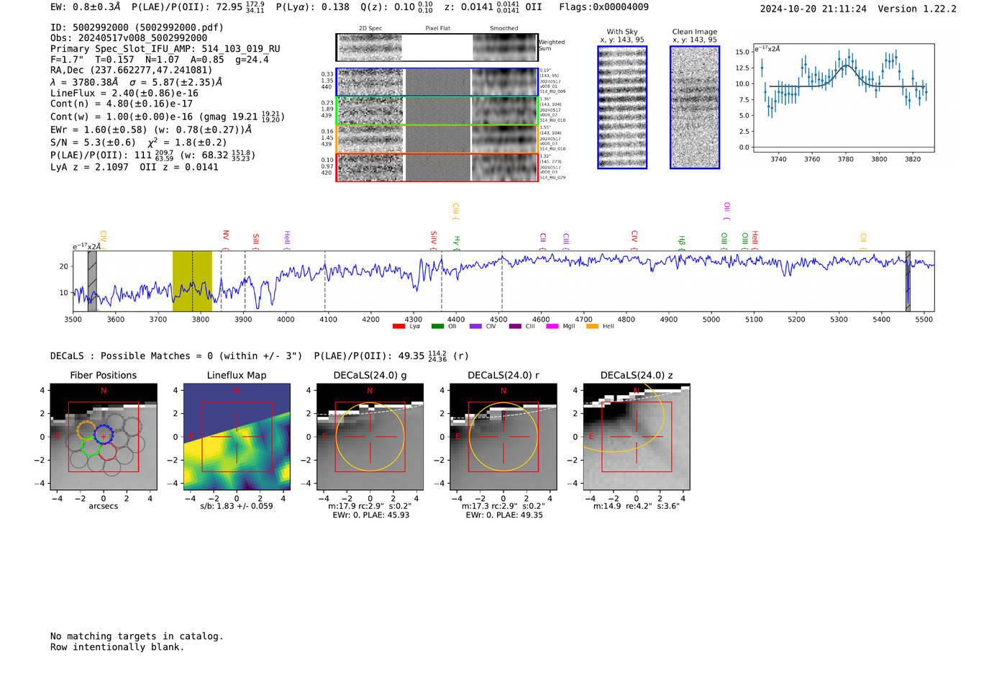Click the green dashed fiber circle
The width and height of the screenshot is (1007, 686).
(91, 448)
